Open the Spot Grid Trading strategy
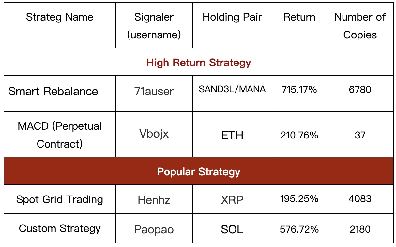 click(60, 199)
